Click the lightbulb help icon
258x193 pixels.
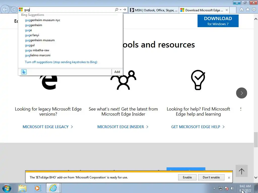click(x=198, y=80)
